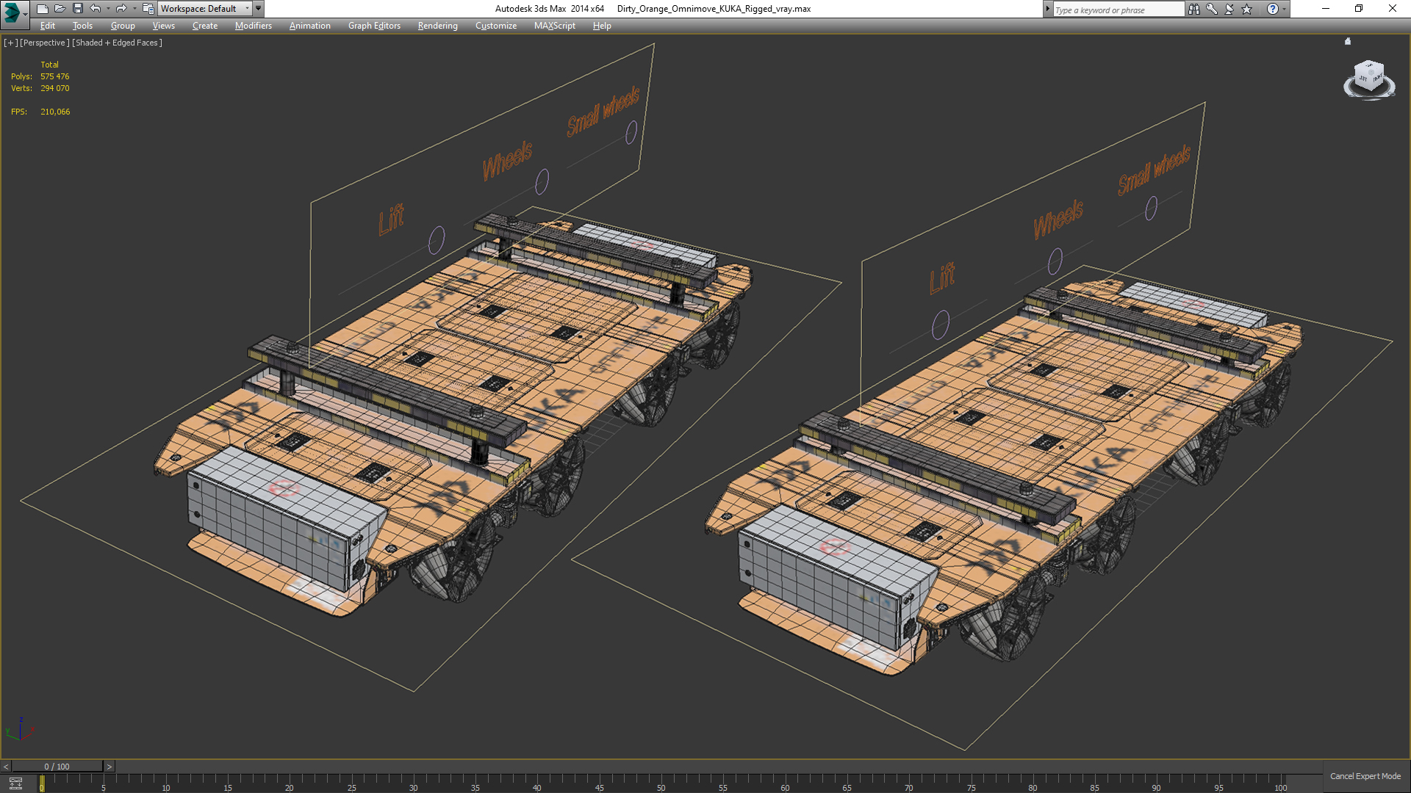Click Cancel Expert Mode button
The width and height of the screenshot is (1411, 793).
(x=1365, y=776)
